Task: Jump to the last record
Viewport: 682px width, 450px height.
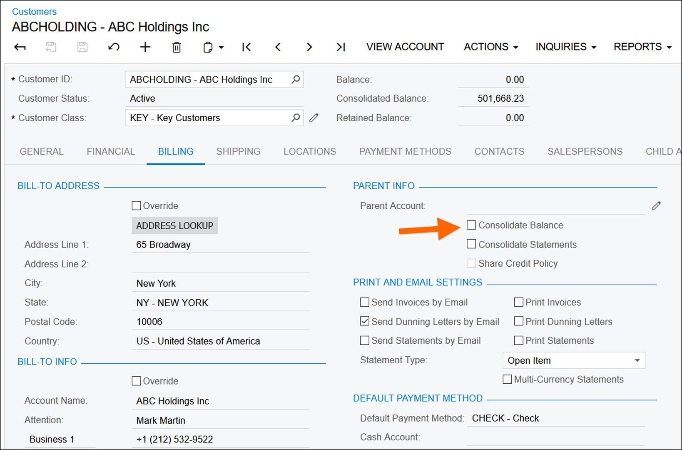Action: [341, 47]
